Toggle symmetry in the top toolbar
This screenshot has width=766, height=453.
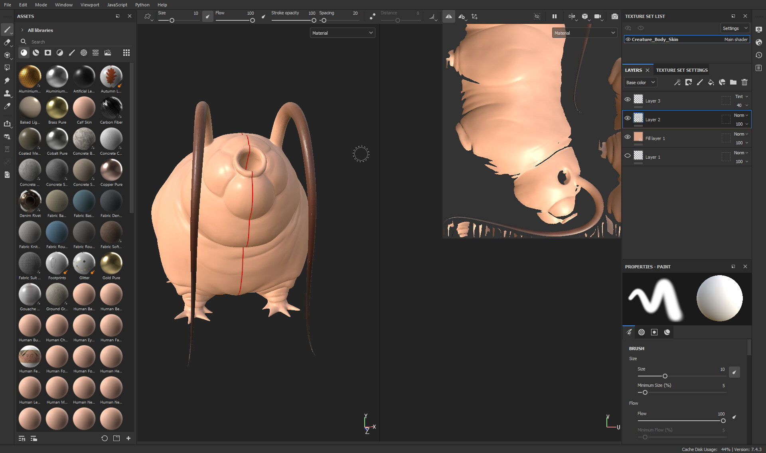(x=449, y=16)
